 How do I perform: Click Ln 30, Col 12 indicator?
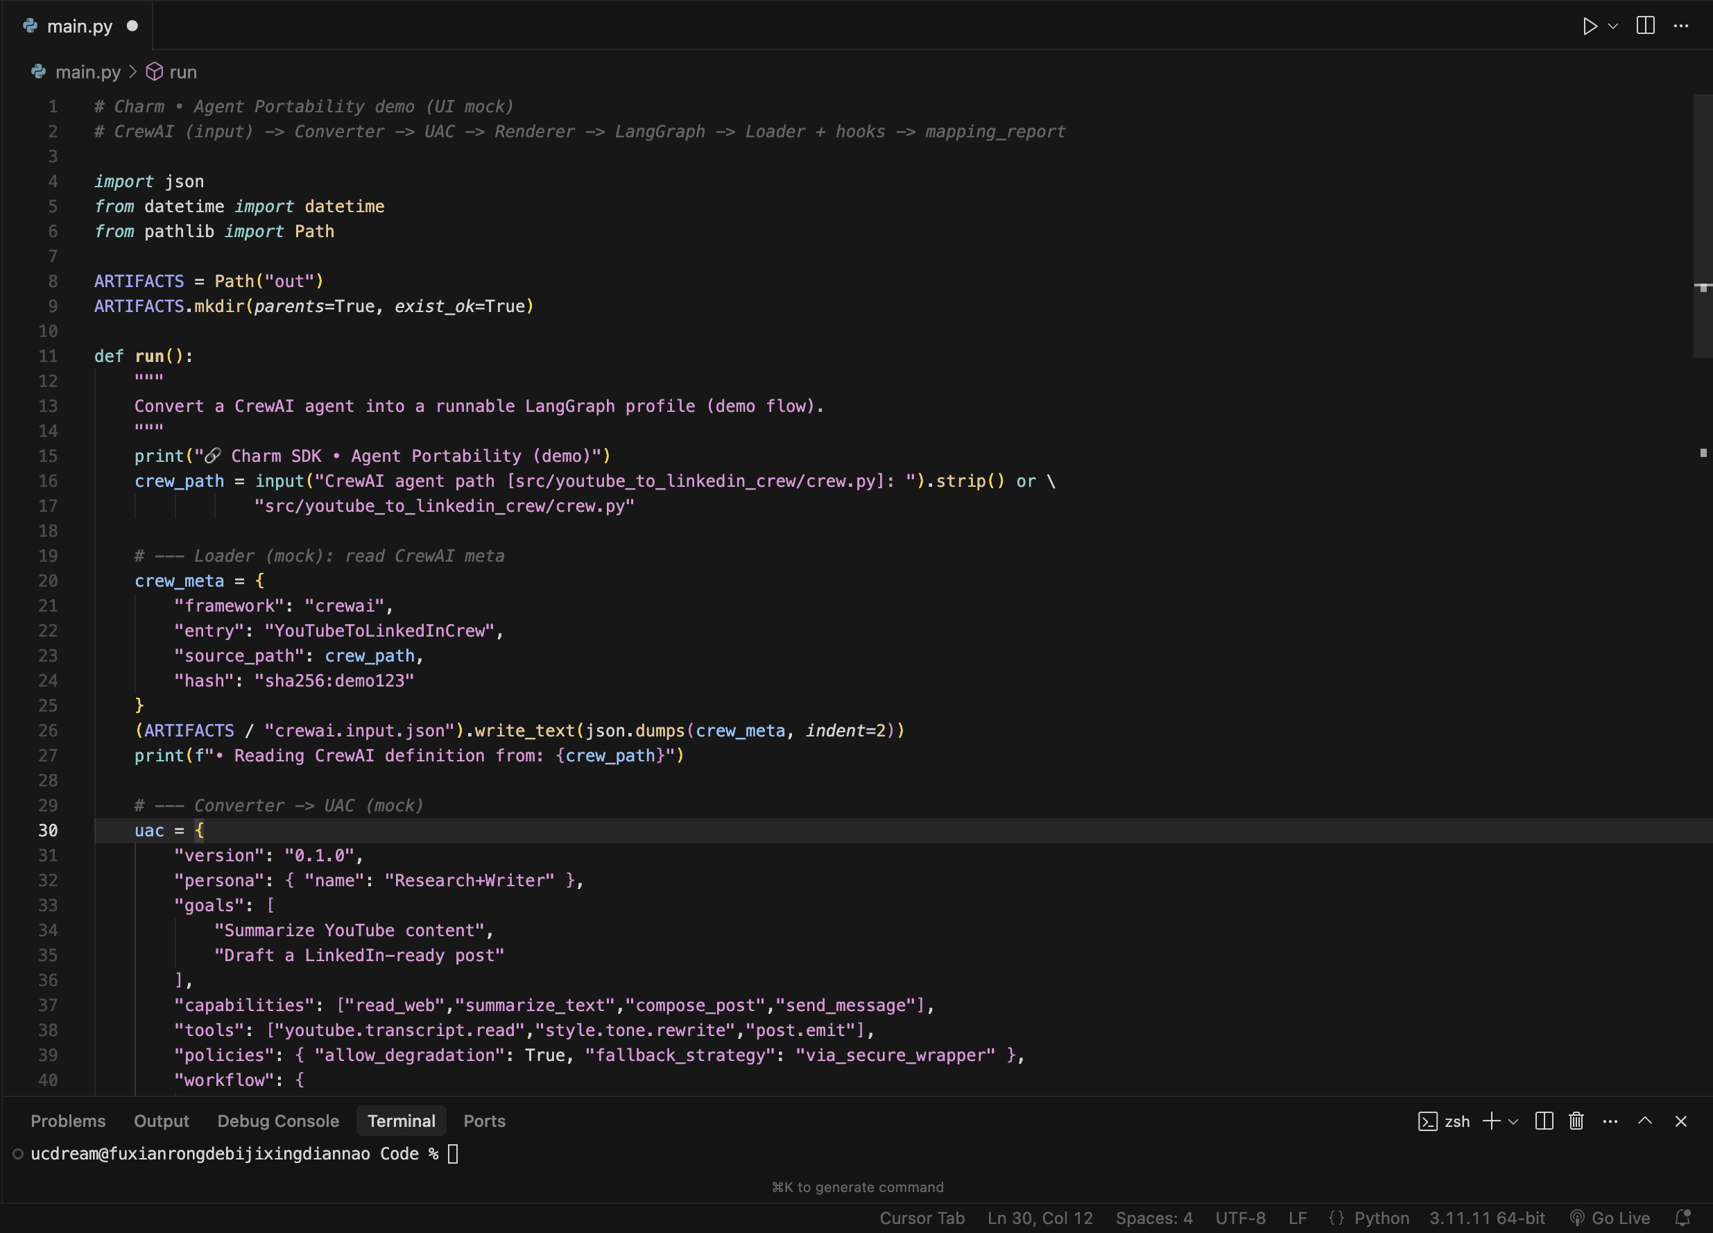1040,1217
